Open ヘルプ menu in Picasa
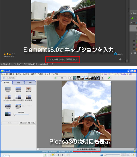Screen dimensions: 137x157 coord(55,74)
